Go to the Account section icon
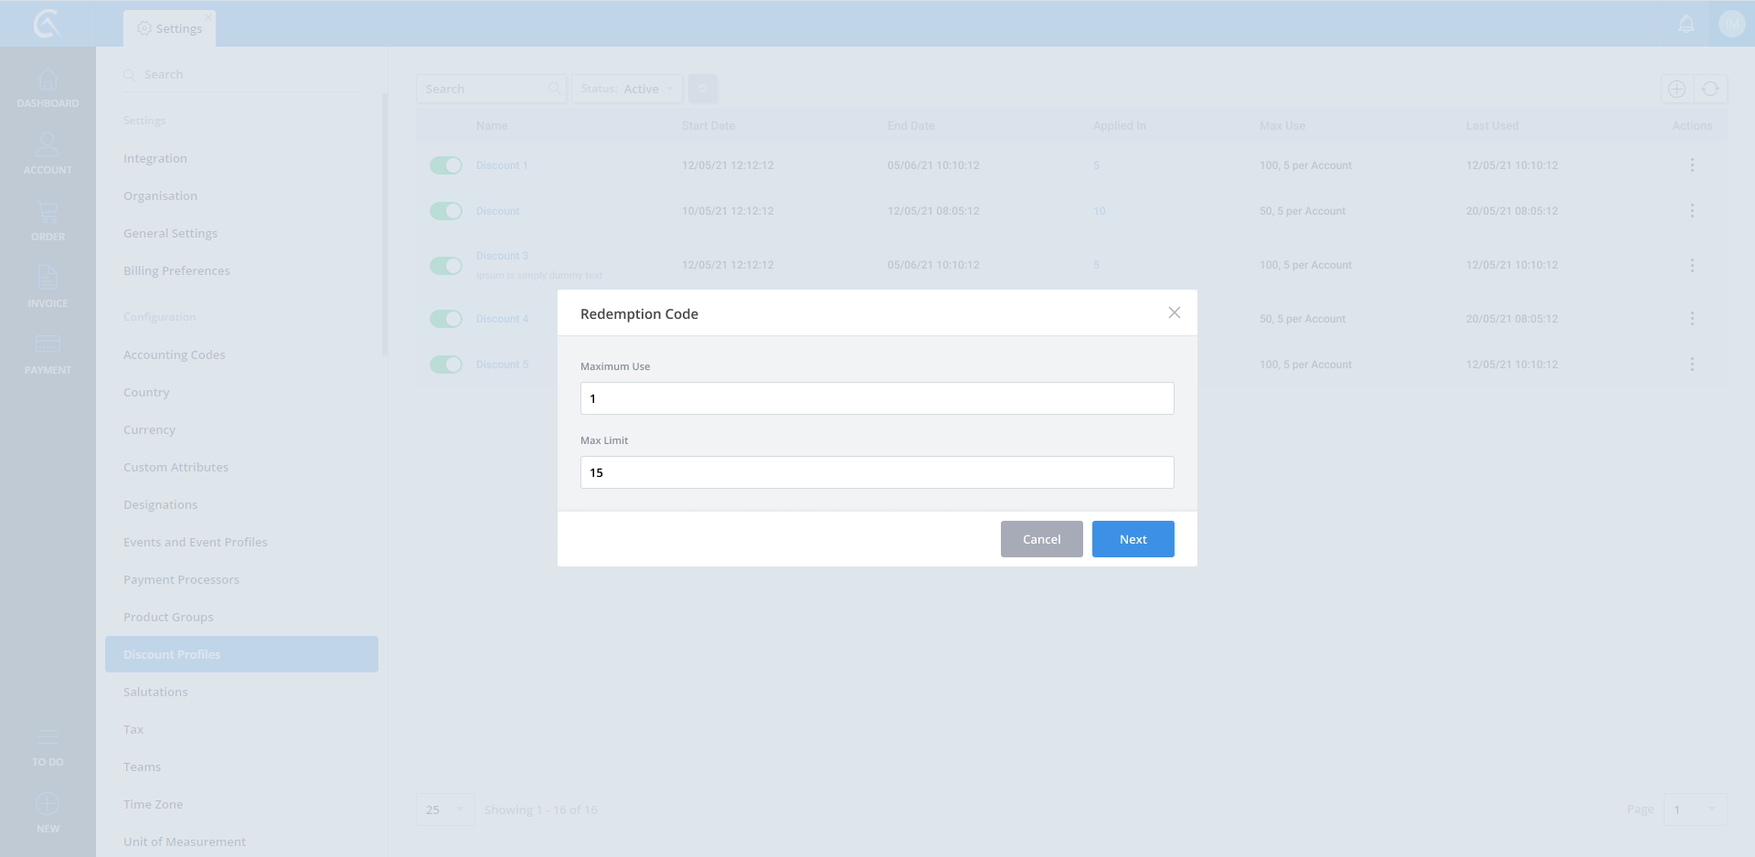This screenshot has width=1755, height=857. point(48,144)
